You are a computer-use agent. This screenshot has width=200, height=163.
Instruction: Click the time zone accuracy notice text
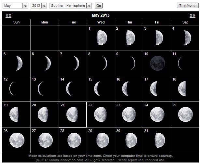(x=101, y=156)
